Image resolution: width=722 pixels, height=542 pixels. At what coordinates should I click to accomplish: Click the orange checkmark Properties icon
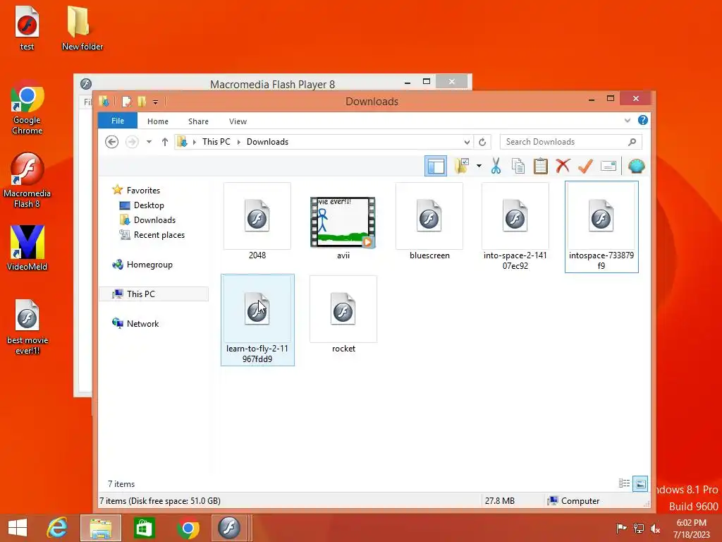pos(585,166)
